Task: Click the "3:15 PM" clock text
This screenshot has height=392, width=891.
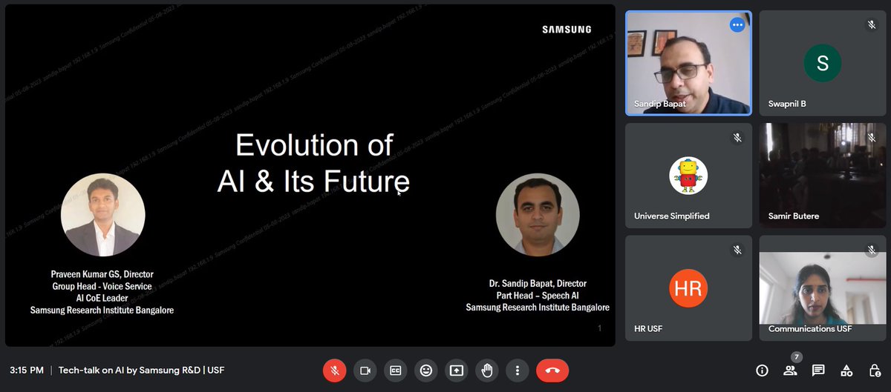Action: point(27,370)
